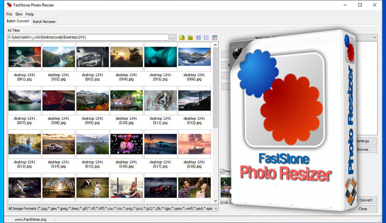Open the www.FastStone.org link in status bar
This screenshot has width=386, height=223.
point(30,220)
